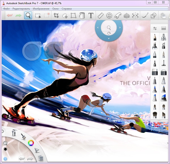
Task: Click the blue info button
Action: coord(5,159)
